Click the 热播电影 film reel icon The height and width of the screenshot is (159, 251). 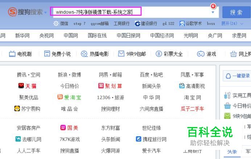(x=84, y=54)
